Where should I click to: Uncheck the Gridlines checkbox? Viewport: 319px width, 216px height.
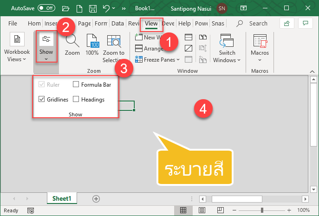(41, 99)
